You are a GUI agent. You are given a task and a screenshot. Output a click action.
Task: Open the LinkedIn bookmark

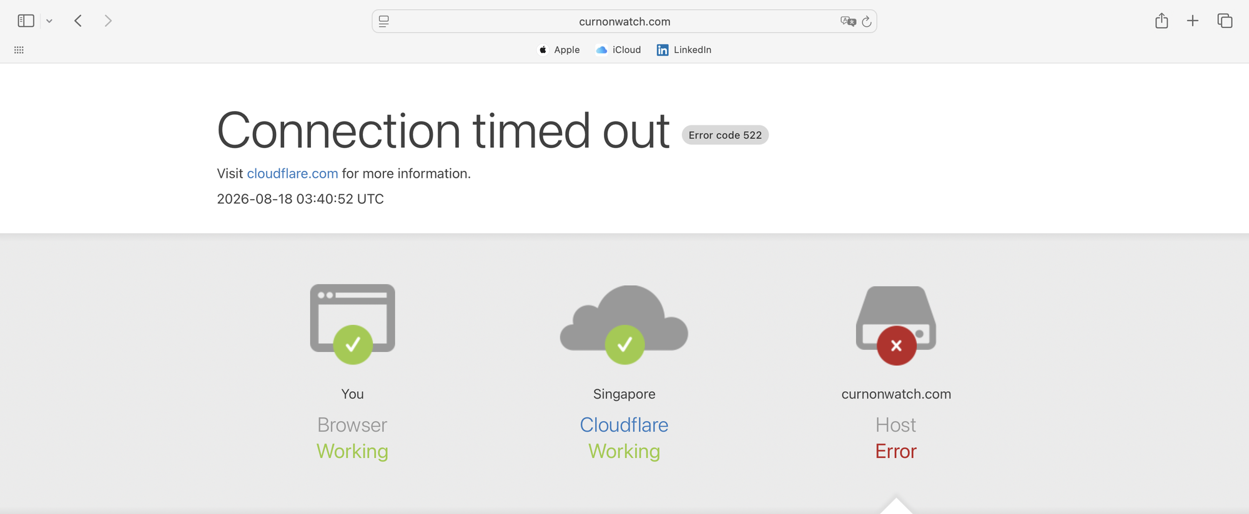tap(684, 50)
